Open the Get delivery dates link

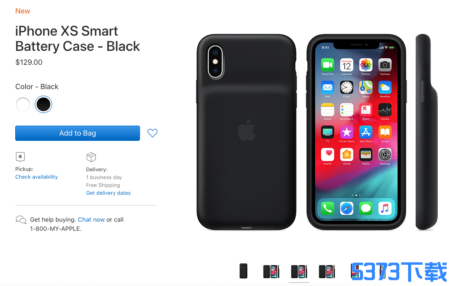[108, 193]
